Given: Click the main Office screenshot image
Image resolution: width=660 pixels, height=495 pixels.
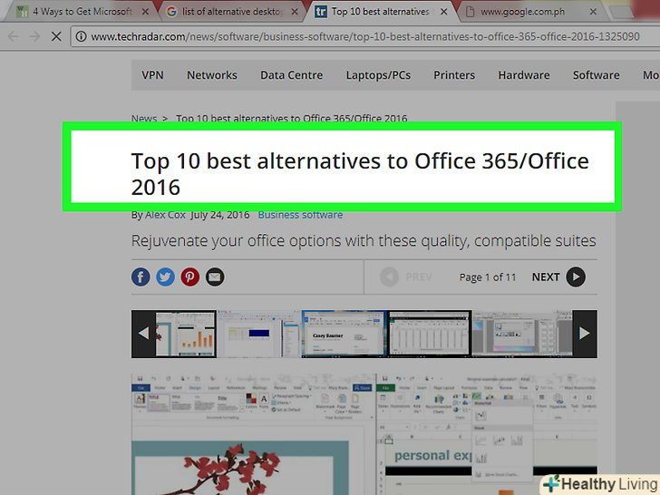Looking at the screenshot, I should click(364, 433).
